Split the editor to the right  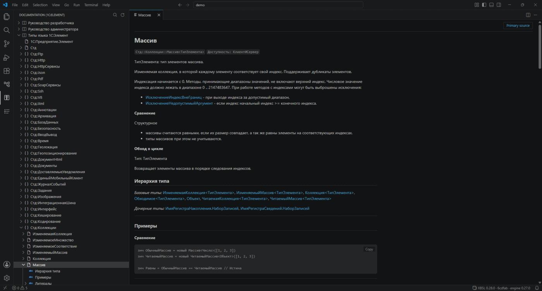[x=528, y=15]
